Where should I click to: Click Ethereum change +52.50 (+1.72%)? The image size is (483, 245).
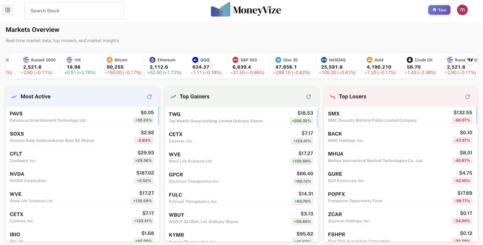[165, 73]
